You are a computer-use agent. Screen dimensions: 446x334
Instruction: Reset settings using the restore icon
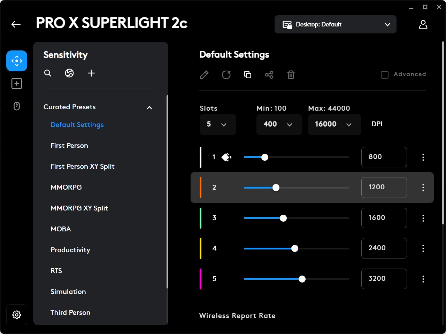pyautogui.click(x=226, y=75)
